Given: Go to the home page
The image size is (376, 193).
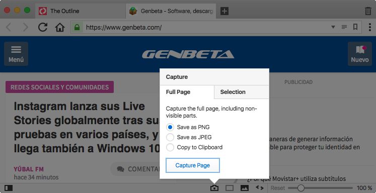Looking at the screenshot, I should click(60, 28).
